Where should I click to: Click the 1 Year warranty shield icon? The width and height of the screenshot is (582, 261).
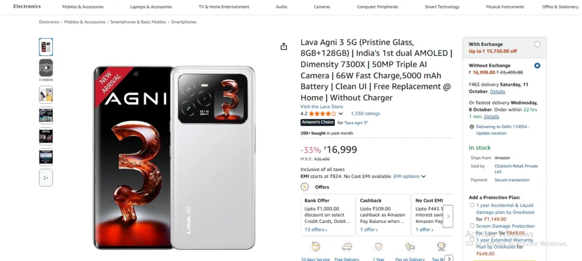(x=379, y=247)
